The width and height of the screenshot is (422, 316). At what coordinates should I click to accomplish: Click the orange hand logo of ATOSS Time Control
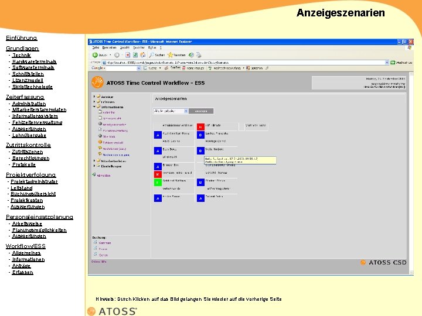(x=97, y=83)
